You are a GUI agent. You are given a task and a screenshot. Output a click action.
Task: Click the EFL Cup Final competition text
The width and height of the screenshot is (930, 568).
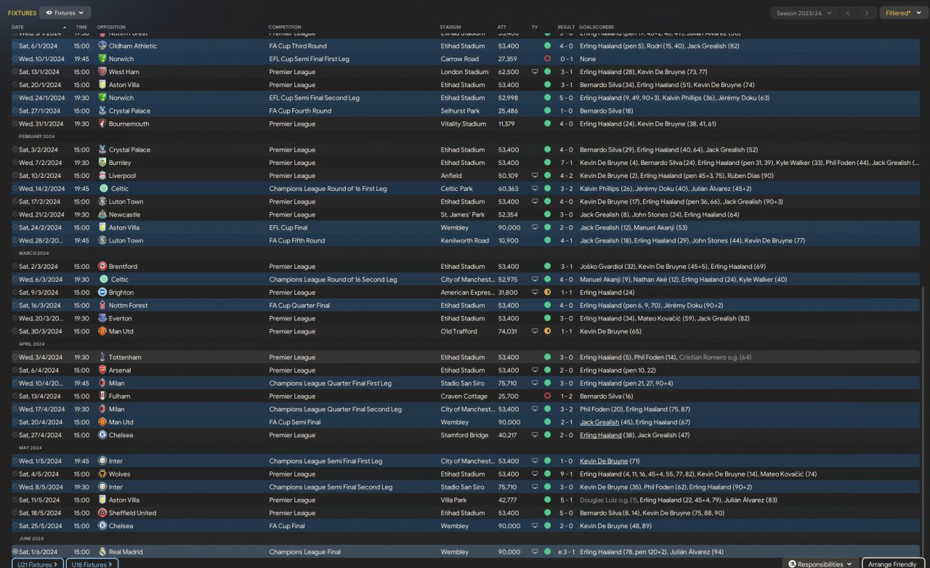tap(288, 227)
